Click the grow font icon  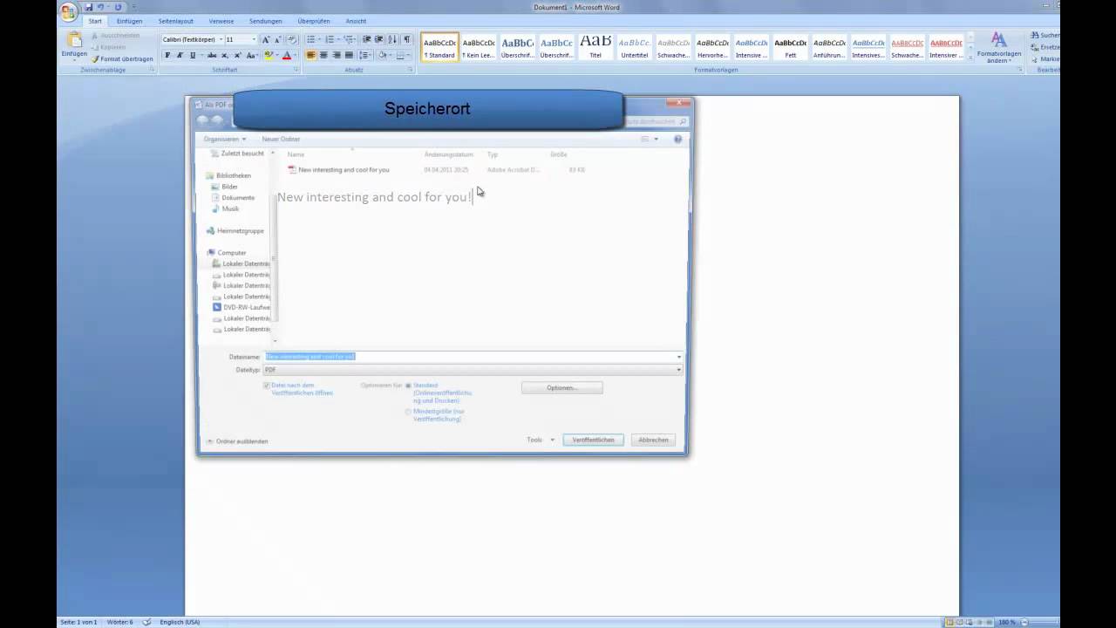coord(267,39)
